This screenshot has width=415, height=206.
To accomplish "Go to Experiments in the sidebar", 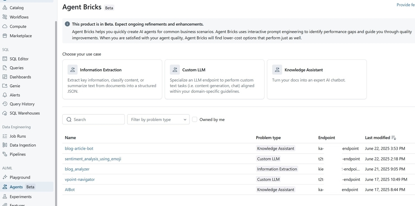I will [x=20, y=197].
